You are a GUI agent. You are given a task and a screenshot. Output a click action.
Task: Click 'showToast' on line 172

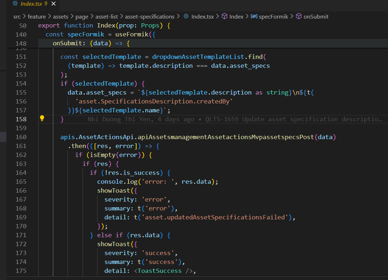114,244
